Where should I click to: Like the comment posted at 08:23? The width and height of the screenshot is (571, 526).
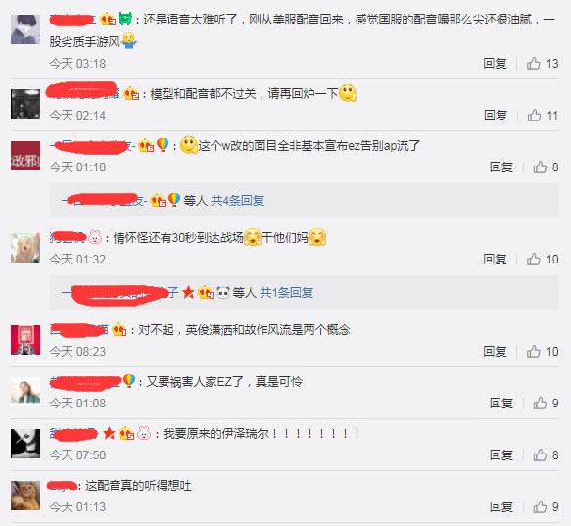point(534,352)
